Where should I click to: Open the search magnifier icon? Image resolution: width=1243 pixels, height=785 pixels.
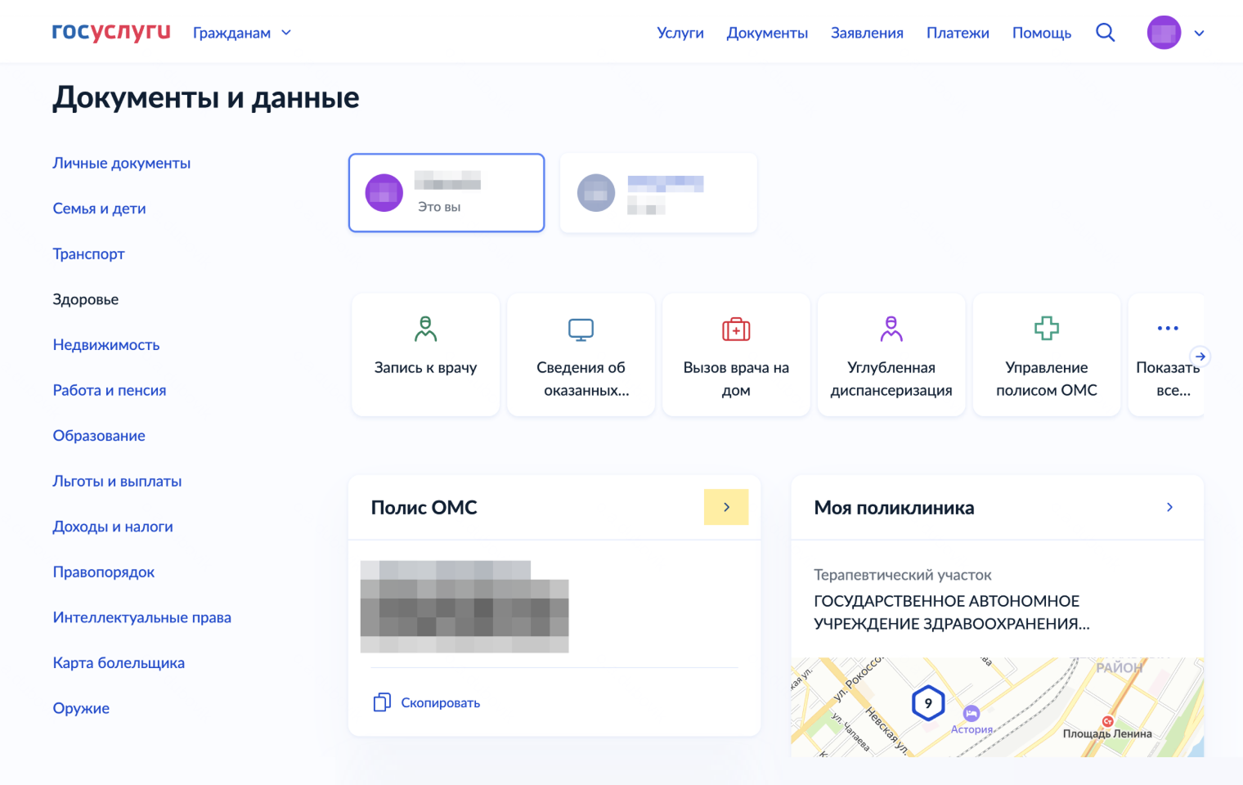(1105, 32)
